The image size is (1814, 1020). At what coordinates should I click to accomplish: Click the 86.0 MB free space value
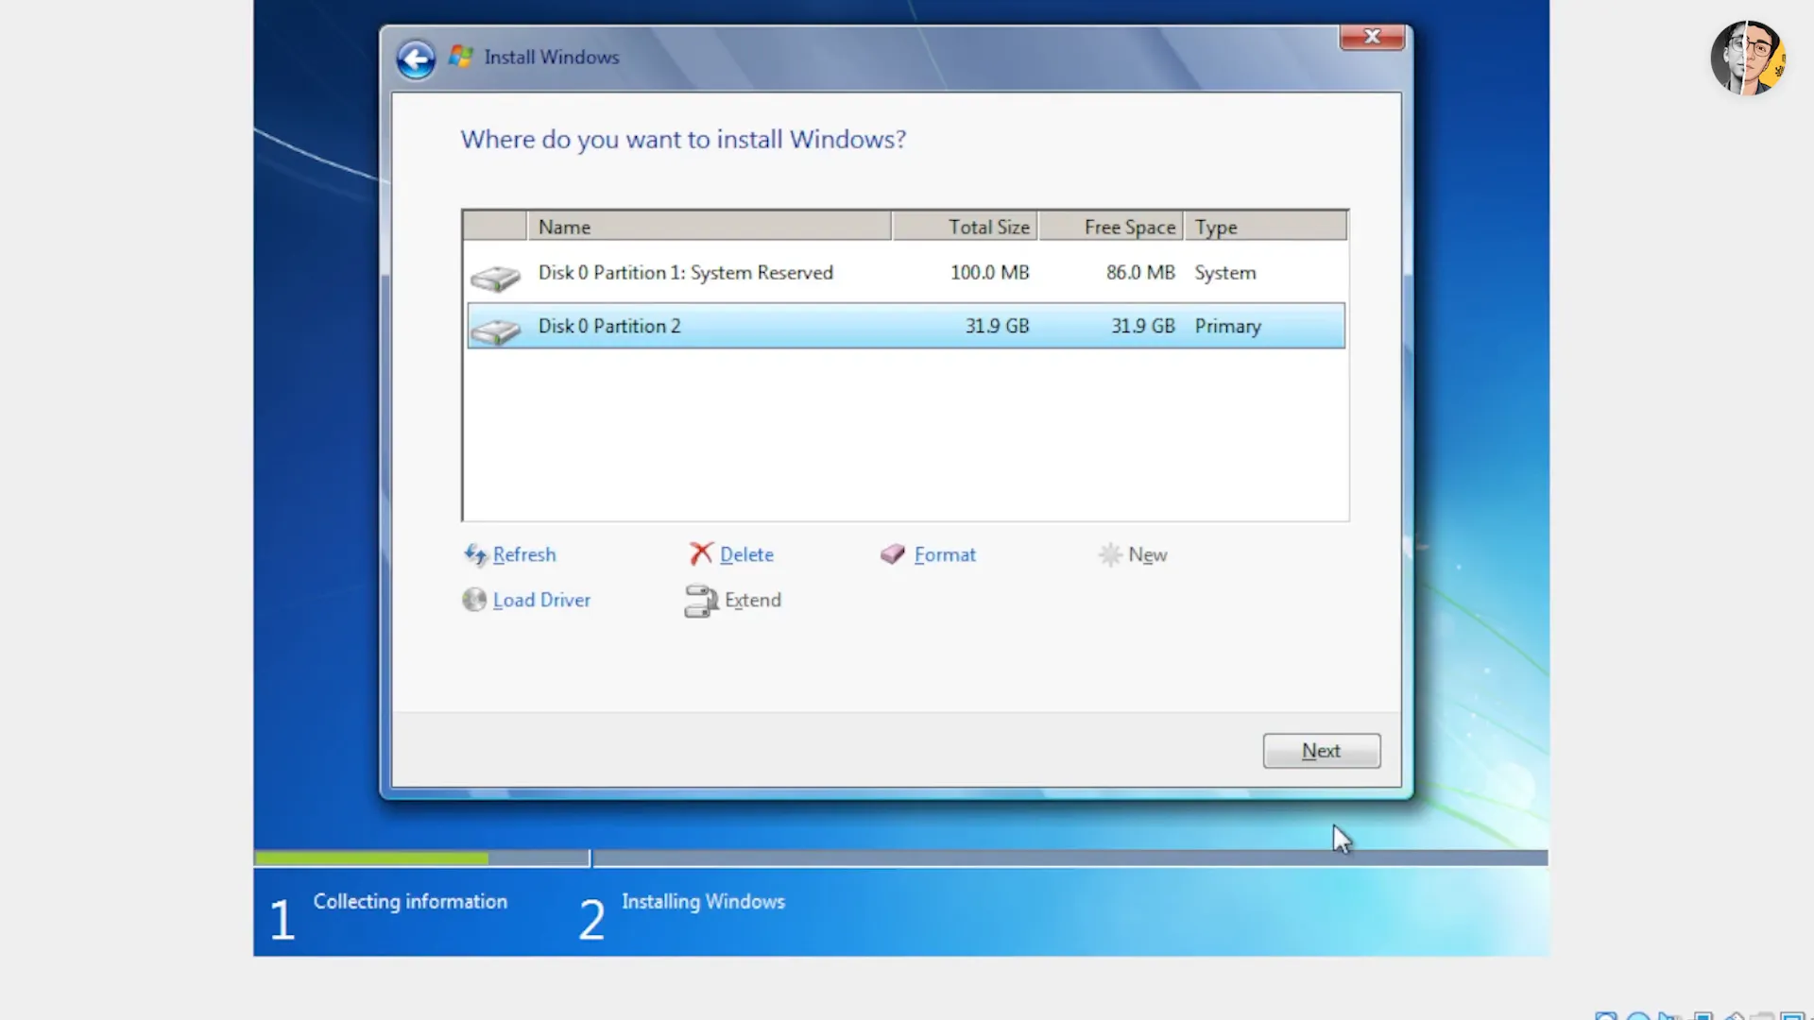[x=1140, y=273]
